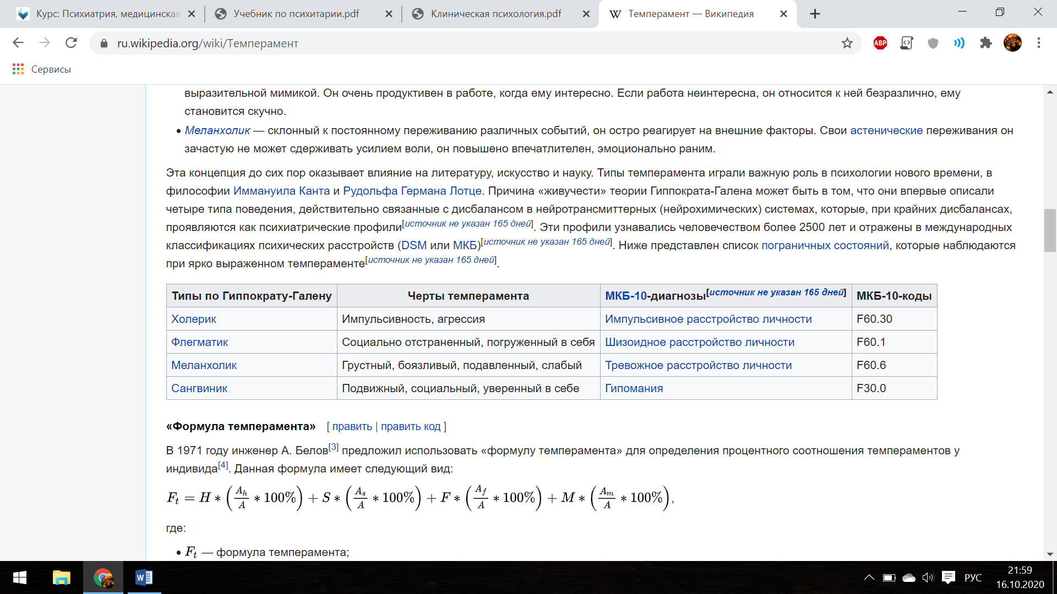1057x594 pixels.
Task: Select the Темперамент — Википедия tab
Action: click(x=691, y=14)
